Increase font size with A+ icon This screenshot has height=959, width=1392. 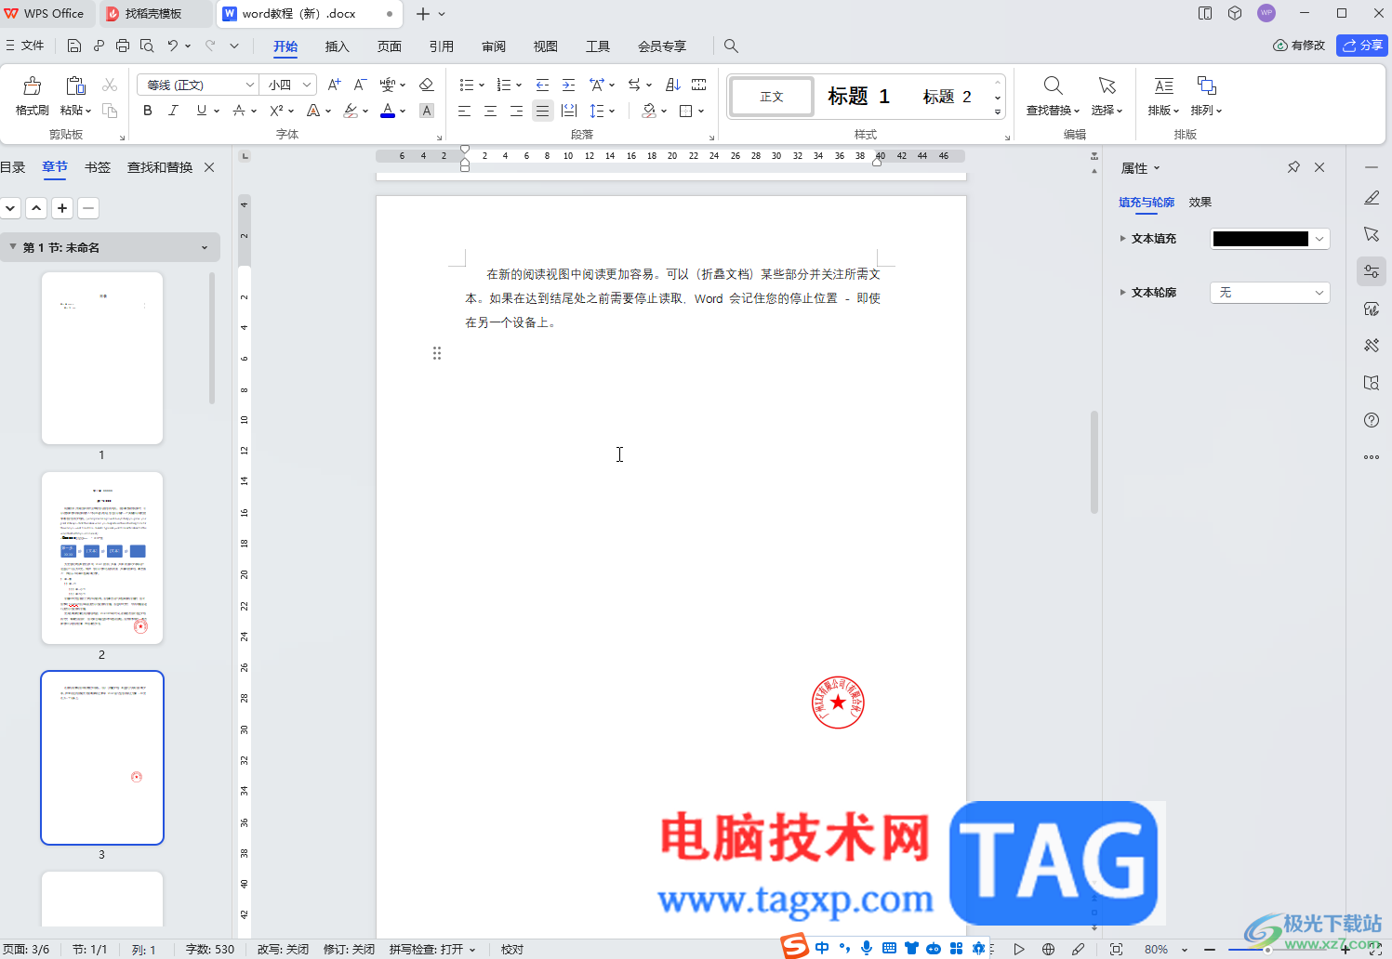[335, 85]
